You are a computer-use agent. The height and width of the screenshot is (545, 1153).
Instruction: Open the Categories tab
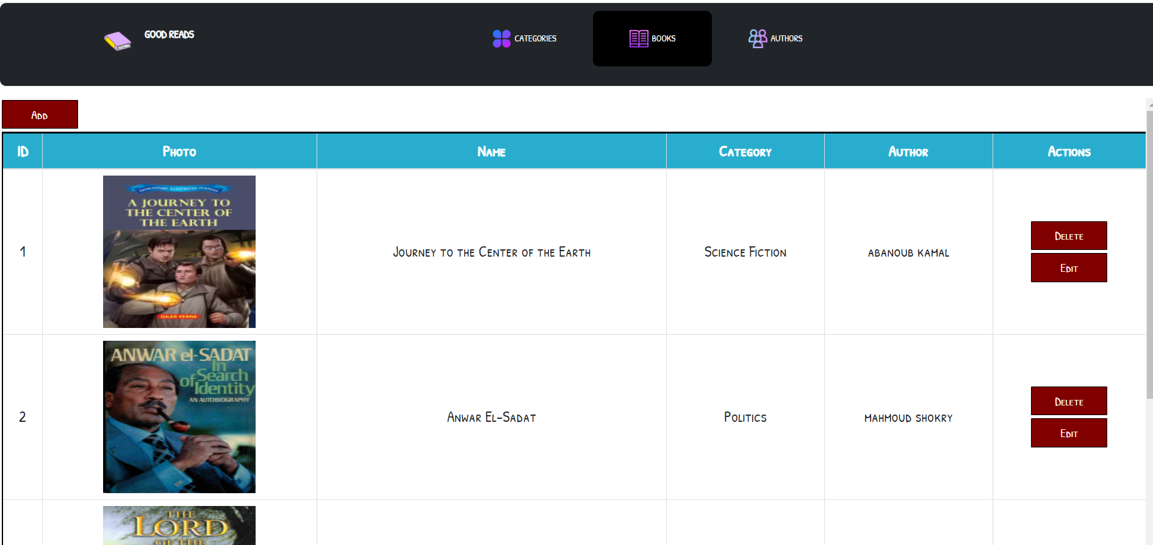[x=525, y=38]
